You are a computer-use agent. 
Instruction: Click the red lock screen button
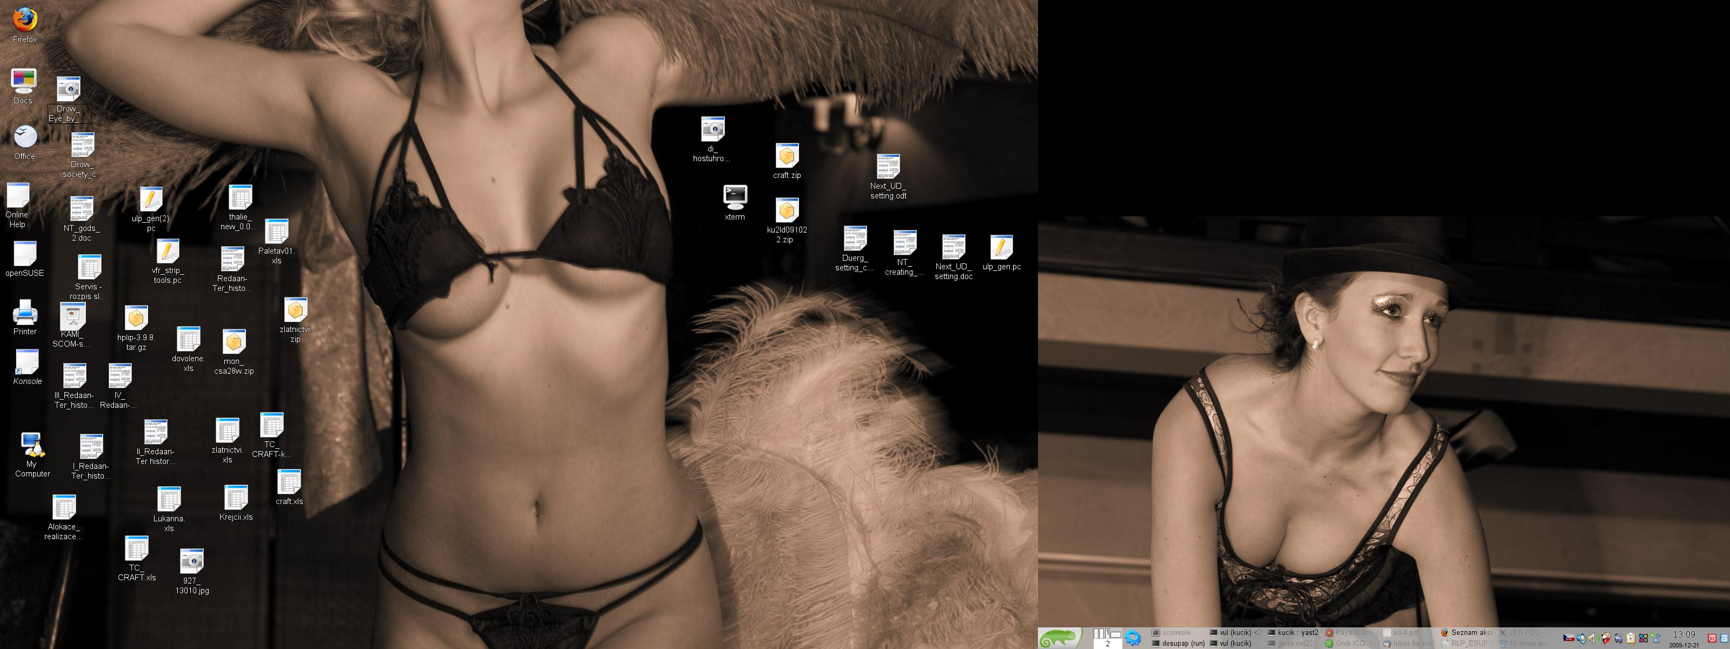(x=1713, y=638)
